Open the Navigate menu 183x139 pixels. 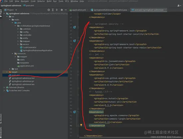tap(25, 1)
